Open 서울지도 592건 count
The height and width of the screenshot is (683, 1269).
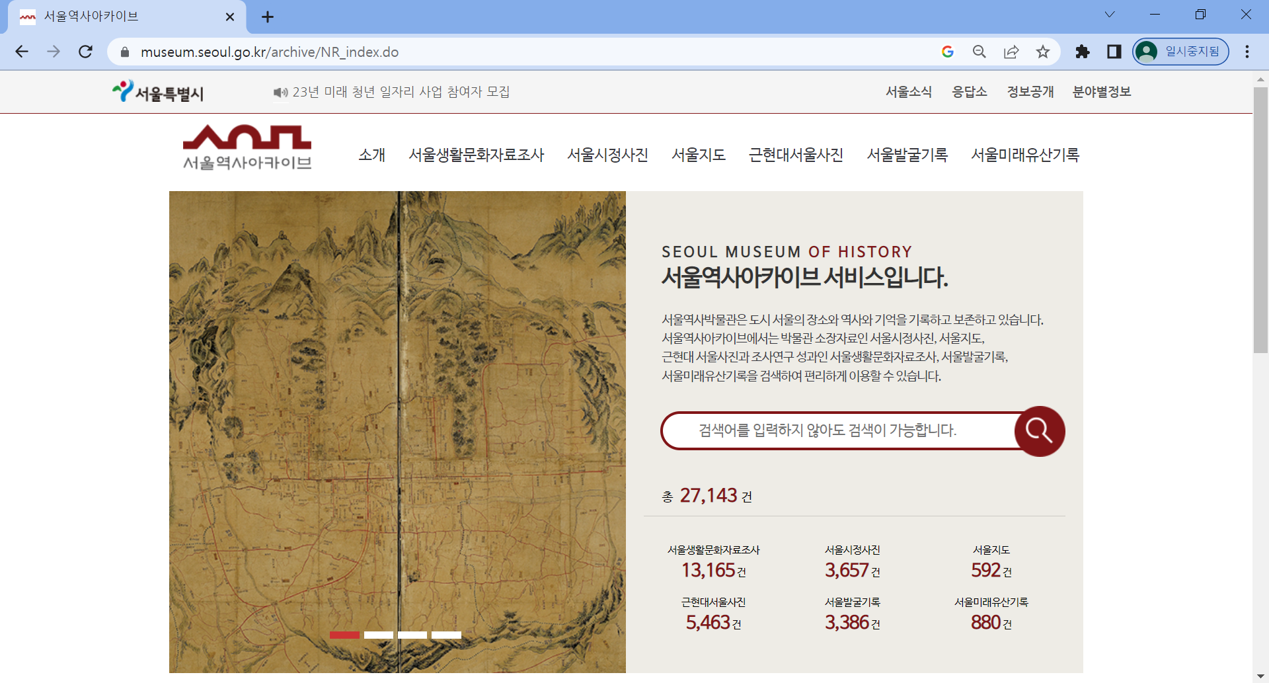tap(991, 562)
